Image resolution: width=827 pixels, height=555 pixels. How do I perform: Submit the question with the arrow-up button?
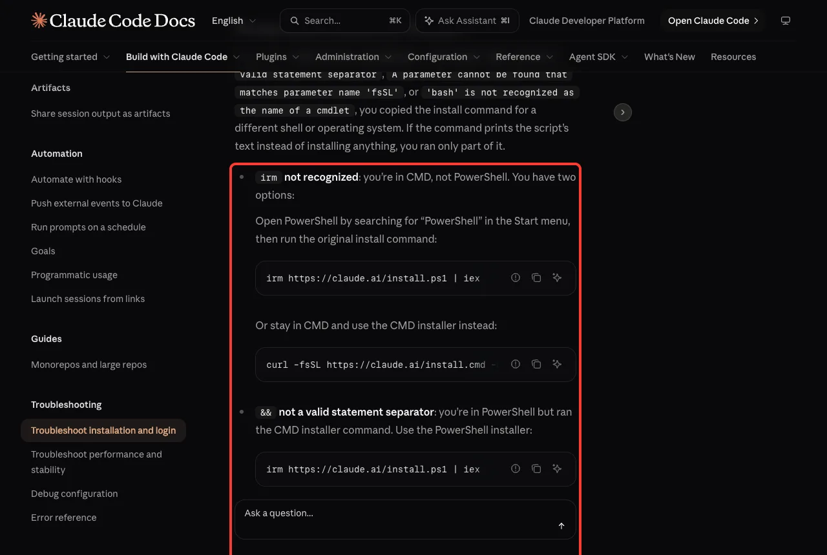(x=561, y=526)
